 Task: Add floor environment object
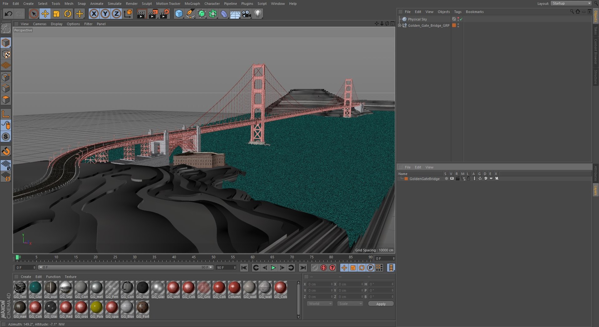pos(235,14)
